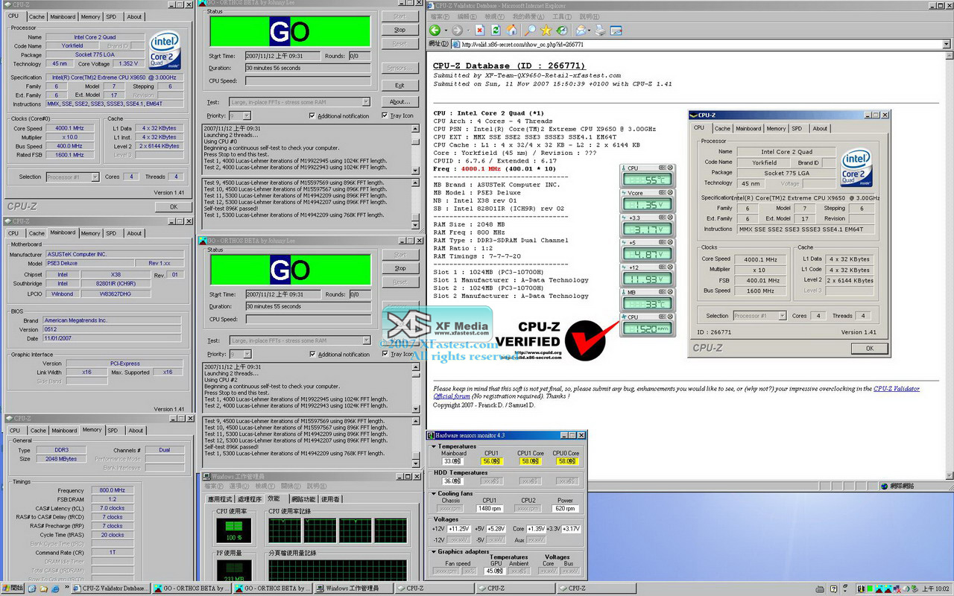
Task: Click the green GO status bar in upper ORTHOS
Action: [289, 31]
